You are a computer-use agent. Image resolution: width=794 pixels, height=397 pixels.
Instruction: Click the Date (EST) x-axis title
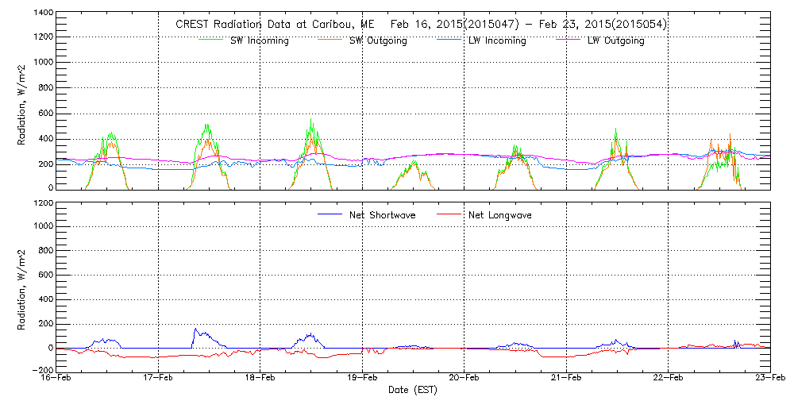(x=412, y=391)
